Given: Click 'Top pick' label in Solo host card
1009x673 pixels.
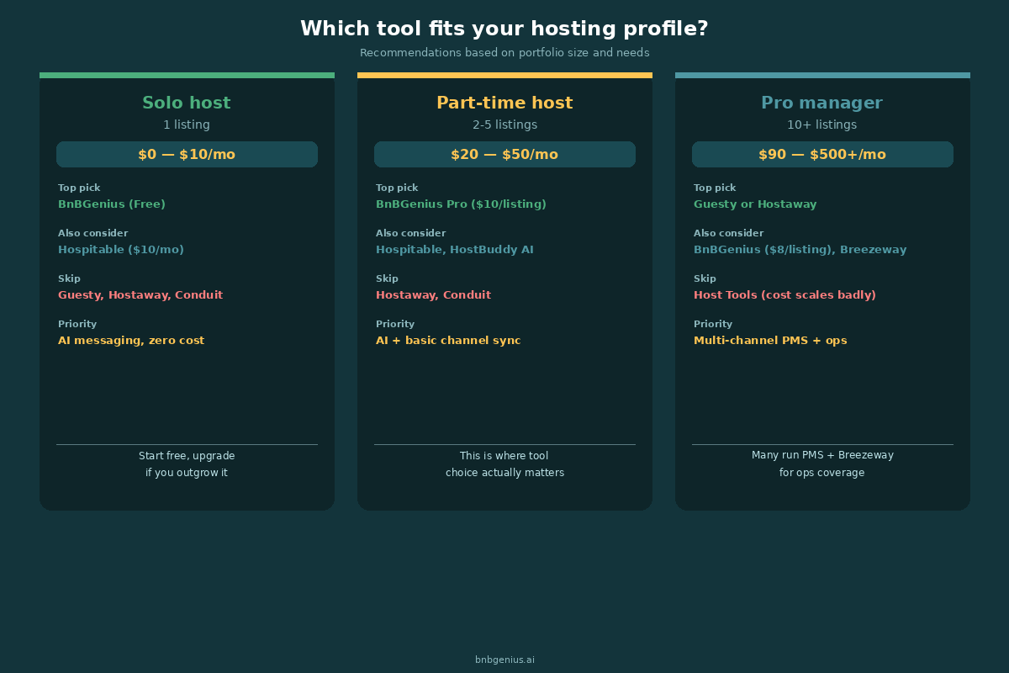Looking at the screenshot, I should pyautogui.click(x=79, y=188).
